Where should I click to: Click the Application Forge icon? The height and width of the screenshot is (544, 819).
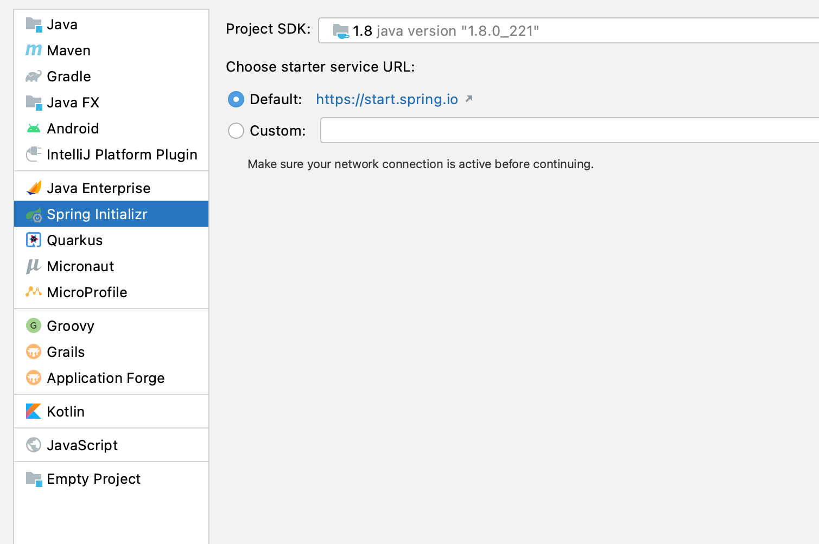(x=34, y=377)
